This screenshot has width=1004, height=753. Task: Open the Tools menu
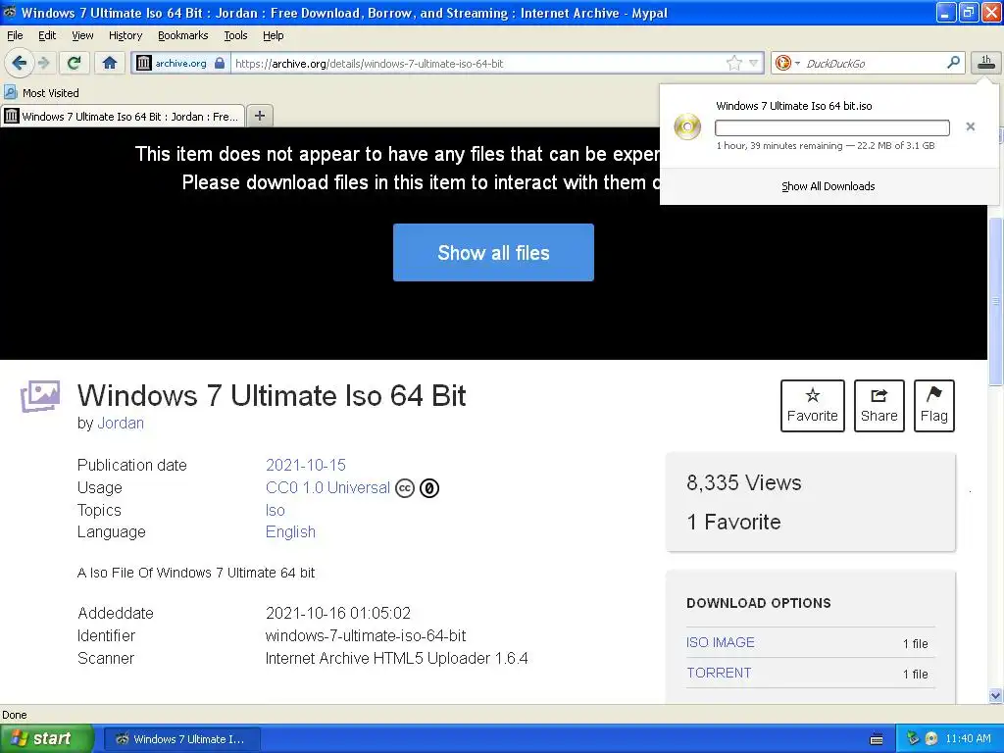pyautogui.click(x=235, y=35)
